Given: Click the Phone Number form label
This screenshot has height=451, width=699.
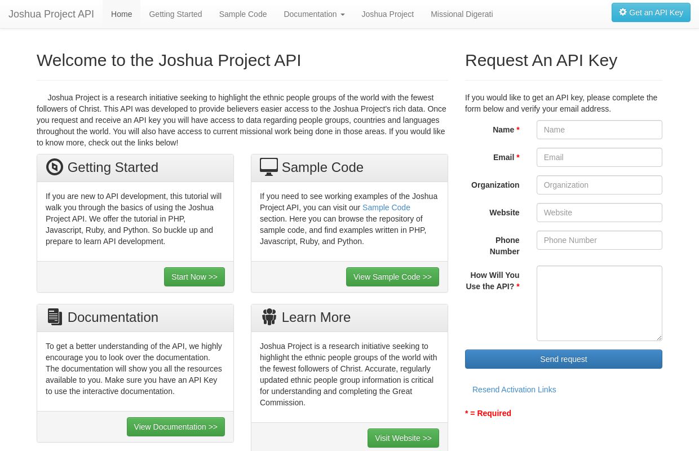Looking at the screenshot, I should [x=505, y=246].
